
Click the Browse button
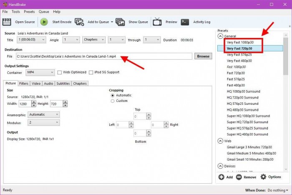[203, 56]
